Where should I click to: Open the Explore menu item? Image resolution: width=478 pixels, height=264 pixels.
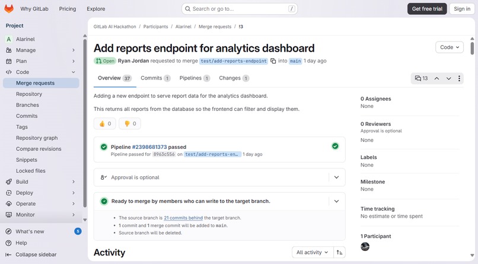tap(96, 9)
